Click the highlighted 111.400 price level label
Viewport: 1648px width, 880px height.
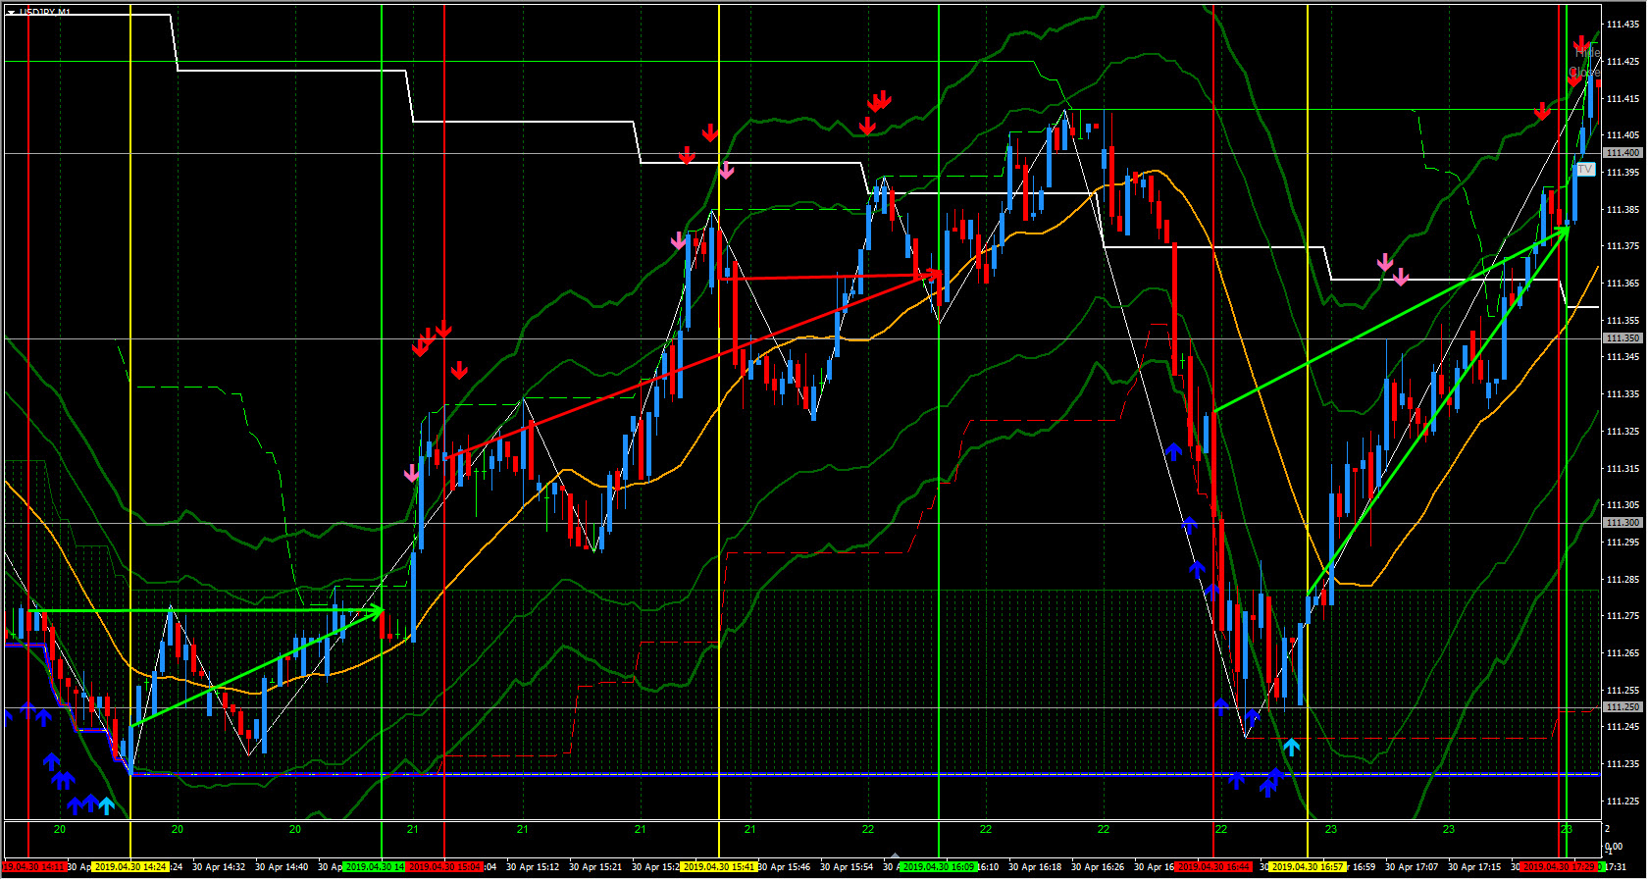[x=1622, y=153]
